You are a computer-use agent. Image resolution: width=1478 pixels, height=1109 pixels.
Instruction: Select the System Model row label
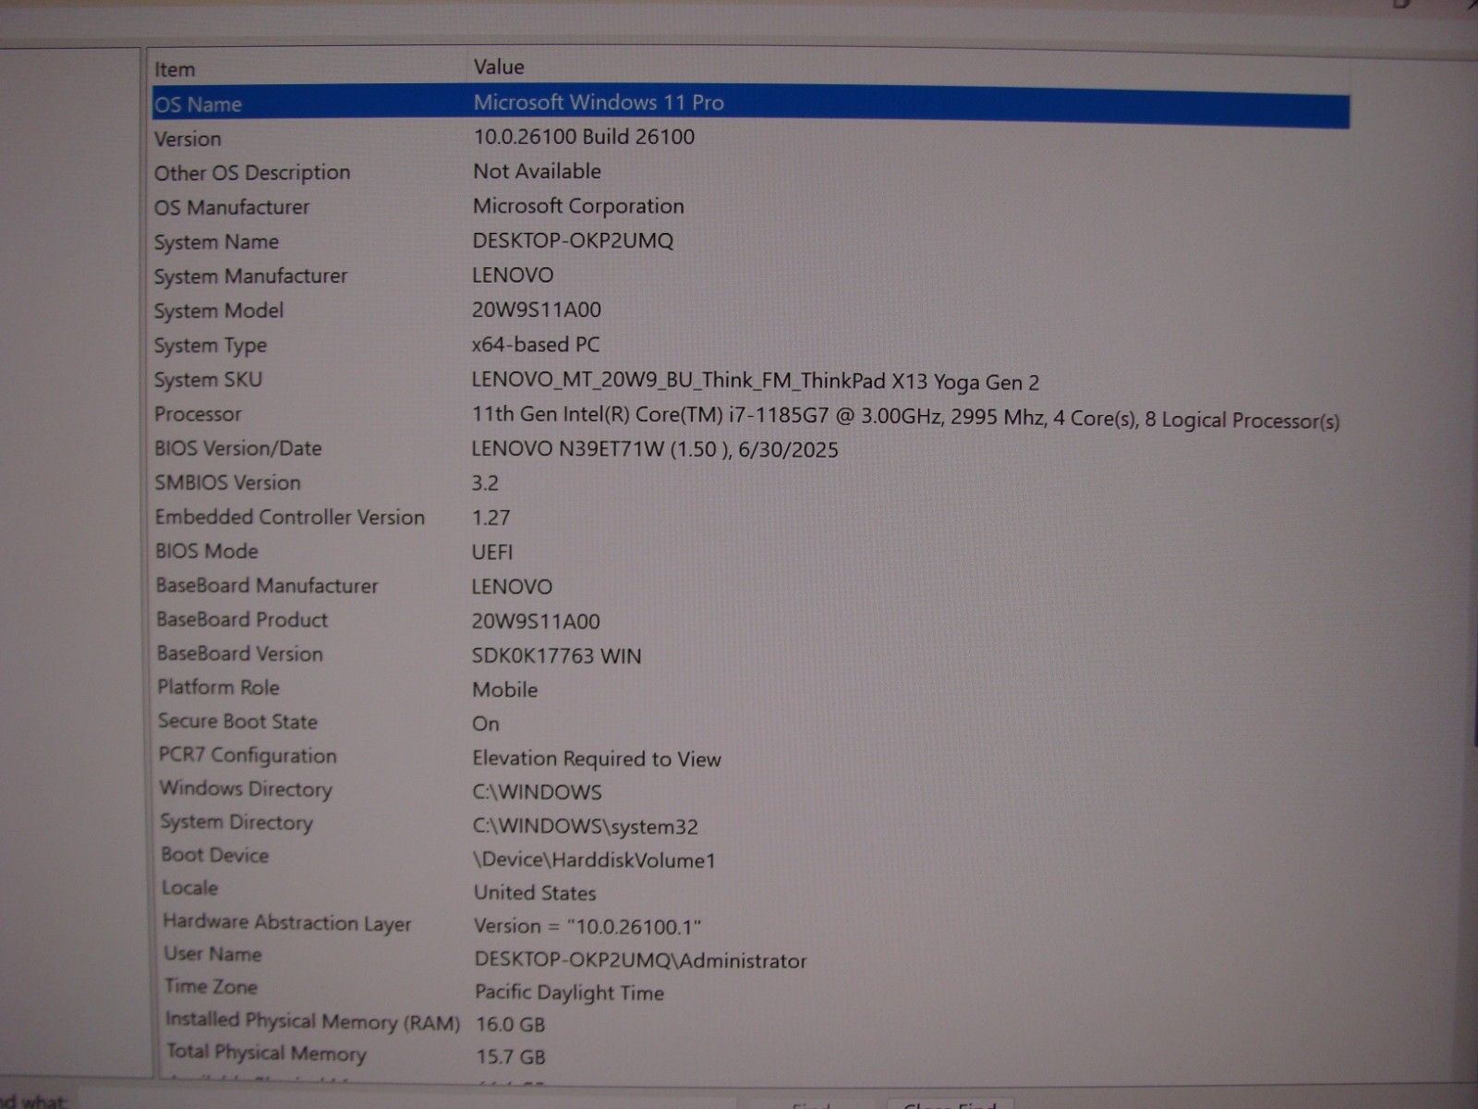(x=219, y=311)
